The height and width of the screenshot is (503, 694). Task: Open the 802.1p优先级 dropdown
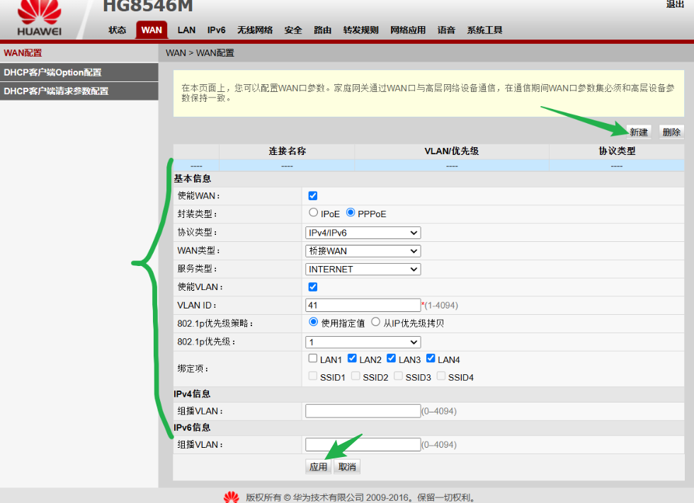point(363,342)
